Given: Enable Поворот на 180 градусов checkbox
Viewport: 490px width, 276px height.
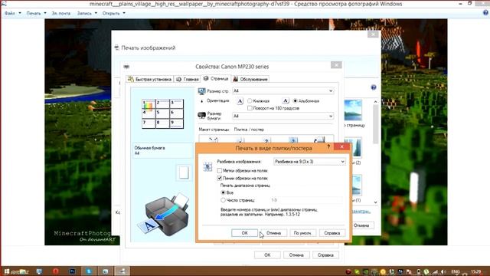Looking at the screenshot, I should [x=250, y=108].
